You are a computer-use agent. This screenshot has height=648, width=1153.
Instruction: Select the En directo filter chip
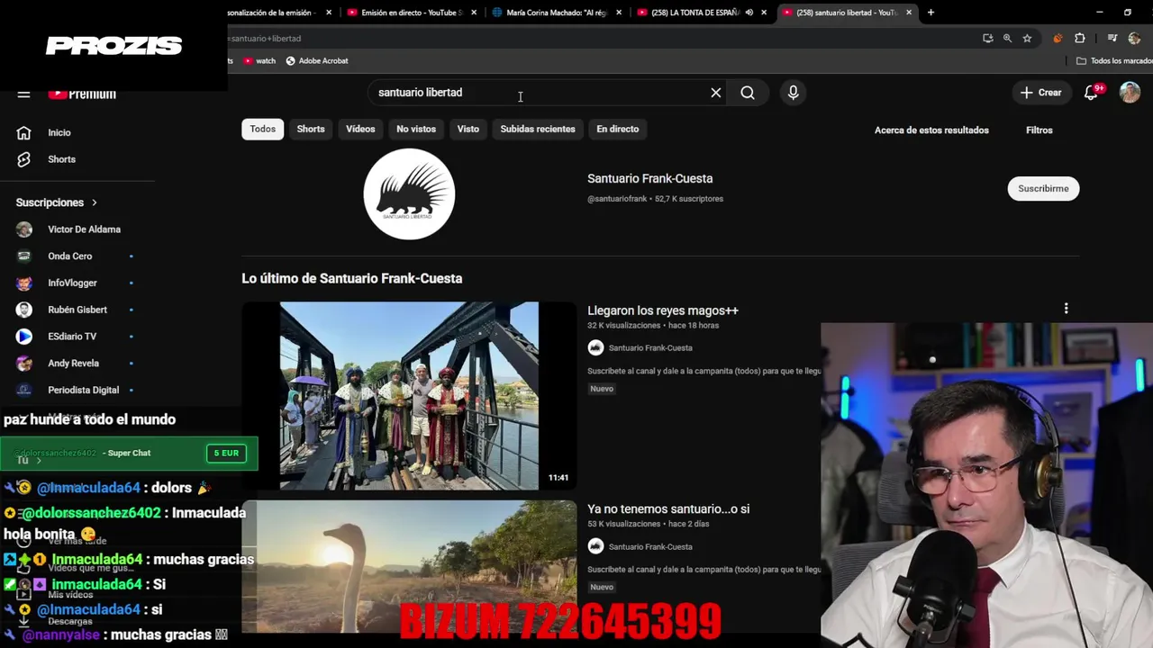(x=618, y=130)
